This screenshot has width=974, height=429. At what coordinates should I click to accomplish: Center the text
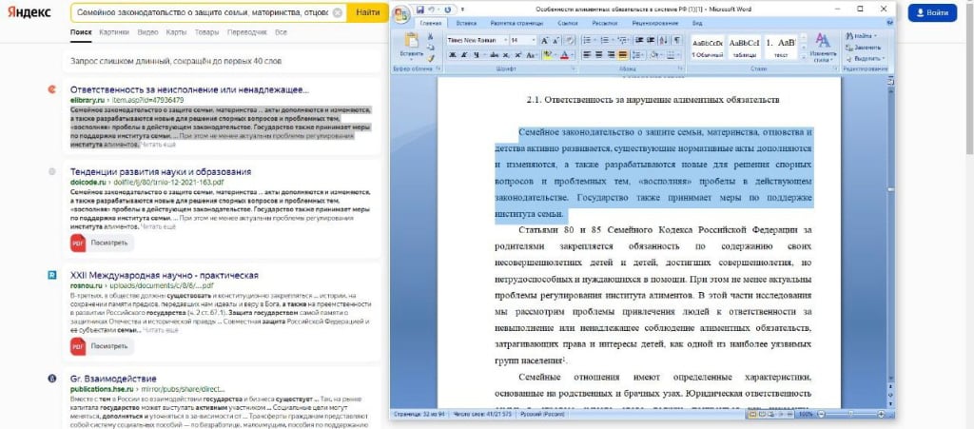599,55
